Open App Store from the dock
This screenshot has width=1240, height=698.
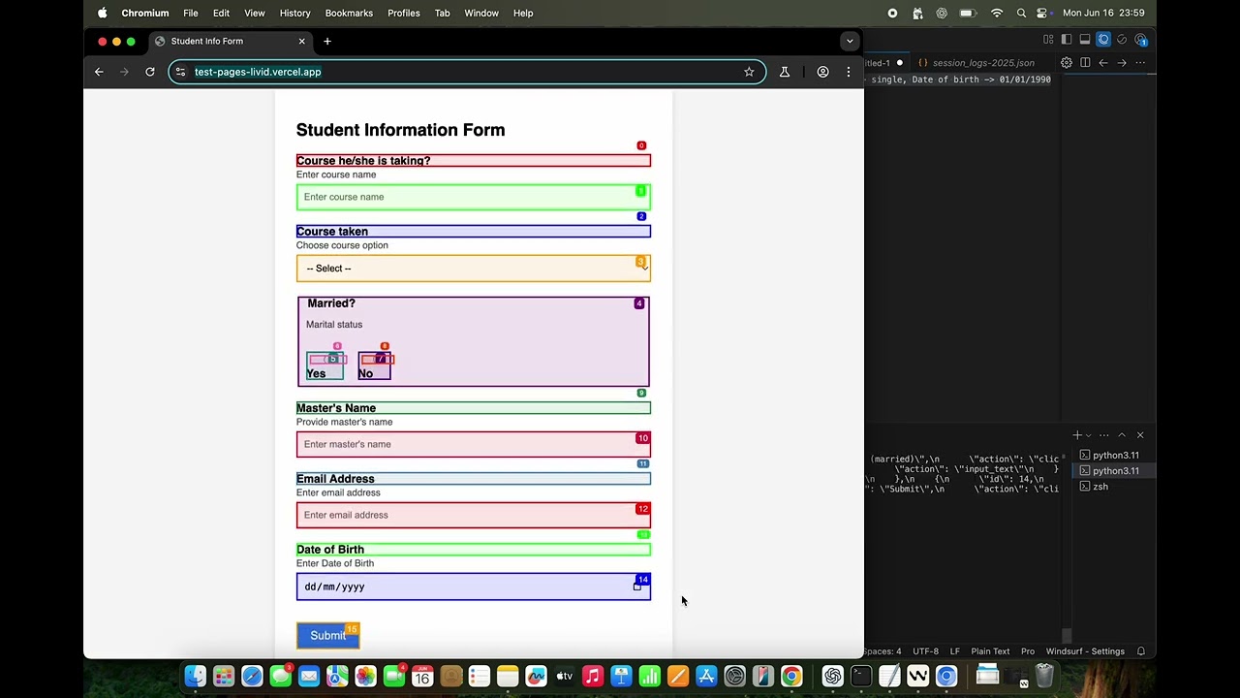706,676
